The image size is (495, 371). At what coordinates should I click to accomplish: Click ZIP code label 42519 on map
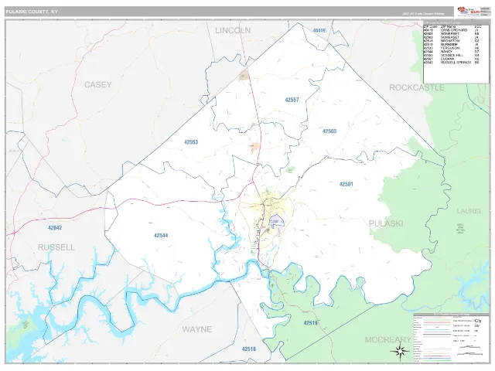click(x=310, y=323)
